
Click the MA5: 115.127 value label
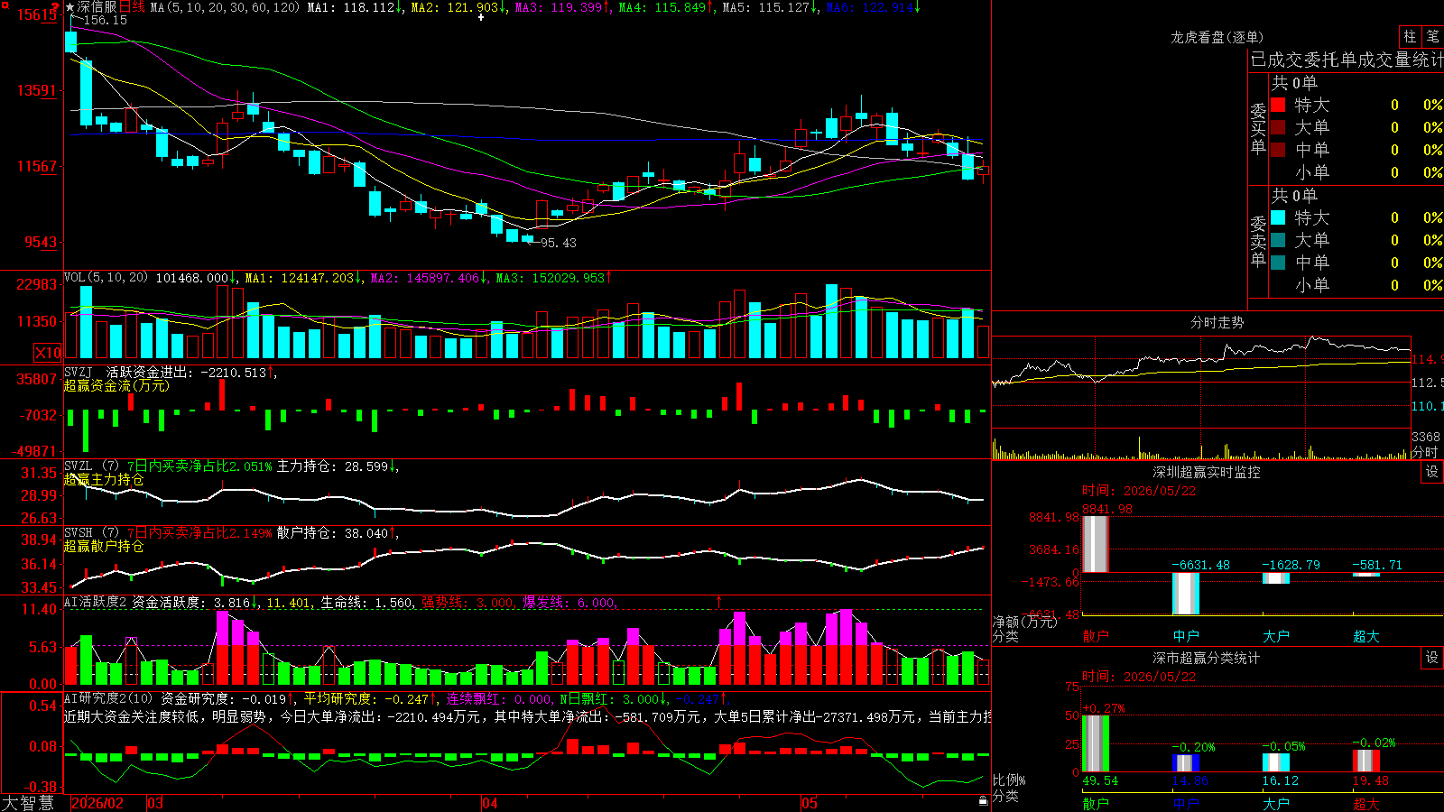coord(768,7)
